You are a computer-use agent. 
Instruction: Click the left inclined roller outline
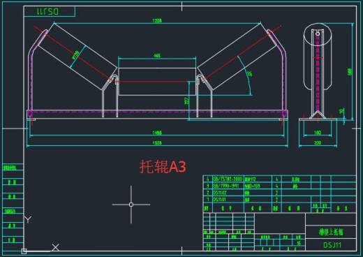pos(77,57)
